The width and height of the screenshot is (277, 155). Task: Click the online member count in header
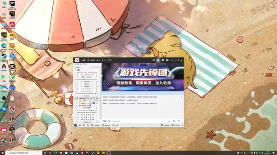(x=98, y=60)
